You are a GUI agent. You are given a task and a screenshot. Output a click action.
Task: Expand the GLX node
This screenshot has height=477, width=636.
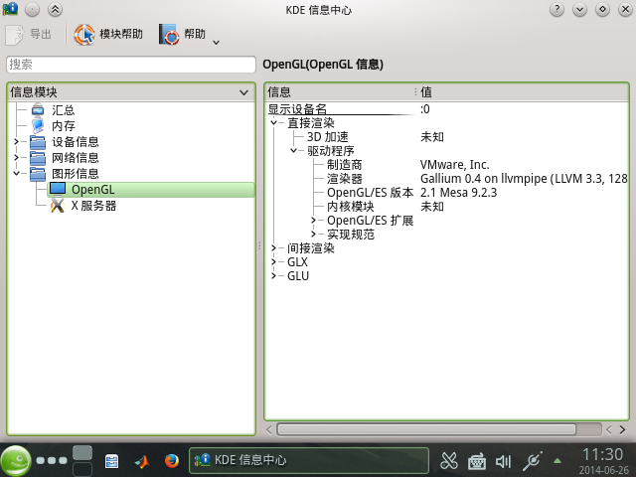click(274, 262)
